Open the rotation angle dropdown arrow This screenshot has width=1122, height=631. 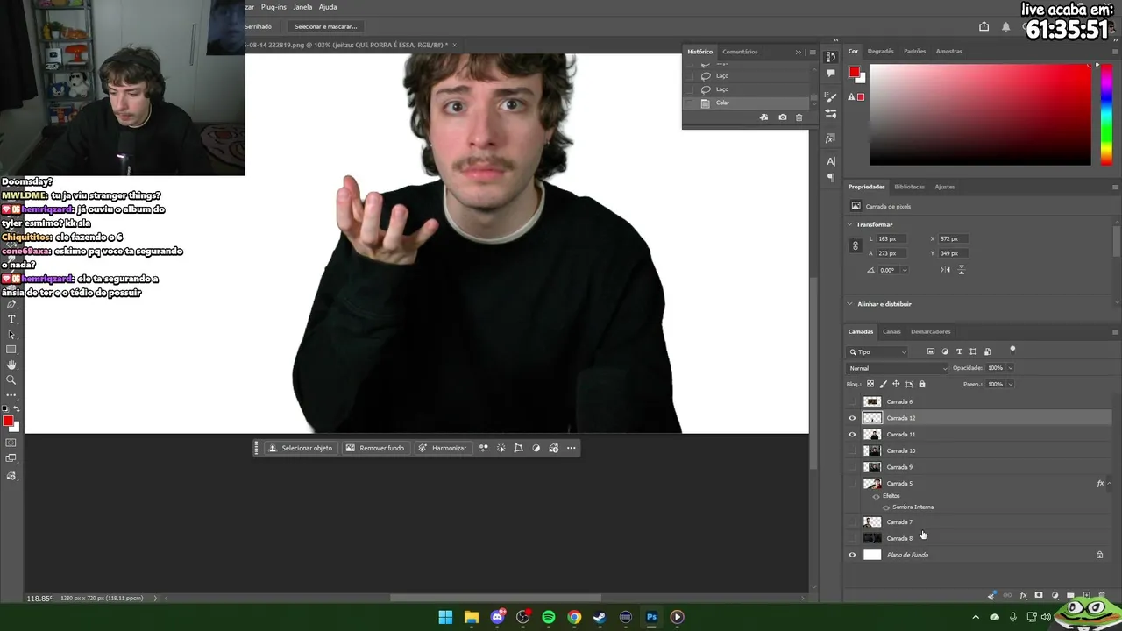(904, 270)
